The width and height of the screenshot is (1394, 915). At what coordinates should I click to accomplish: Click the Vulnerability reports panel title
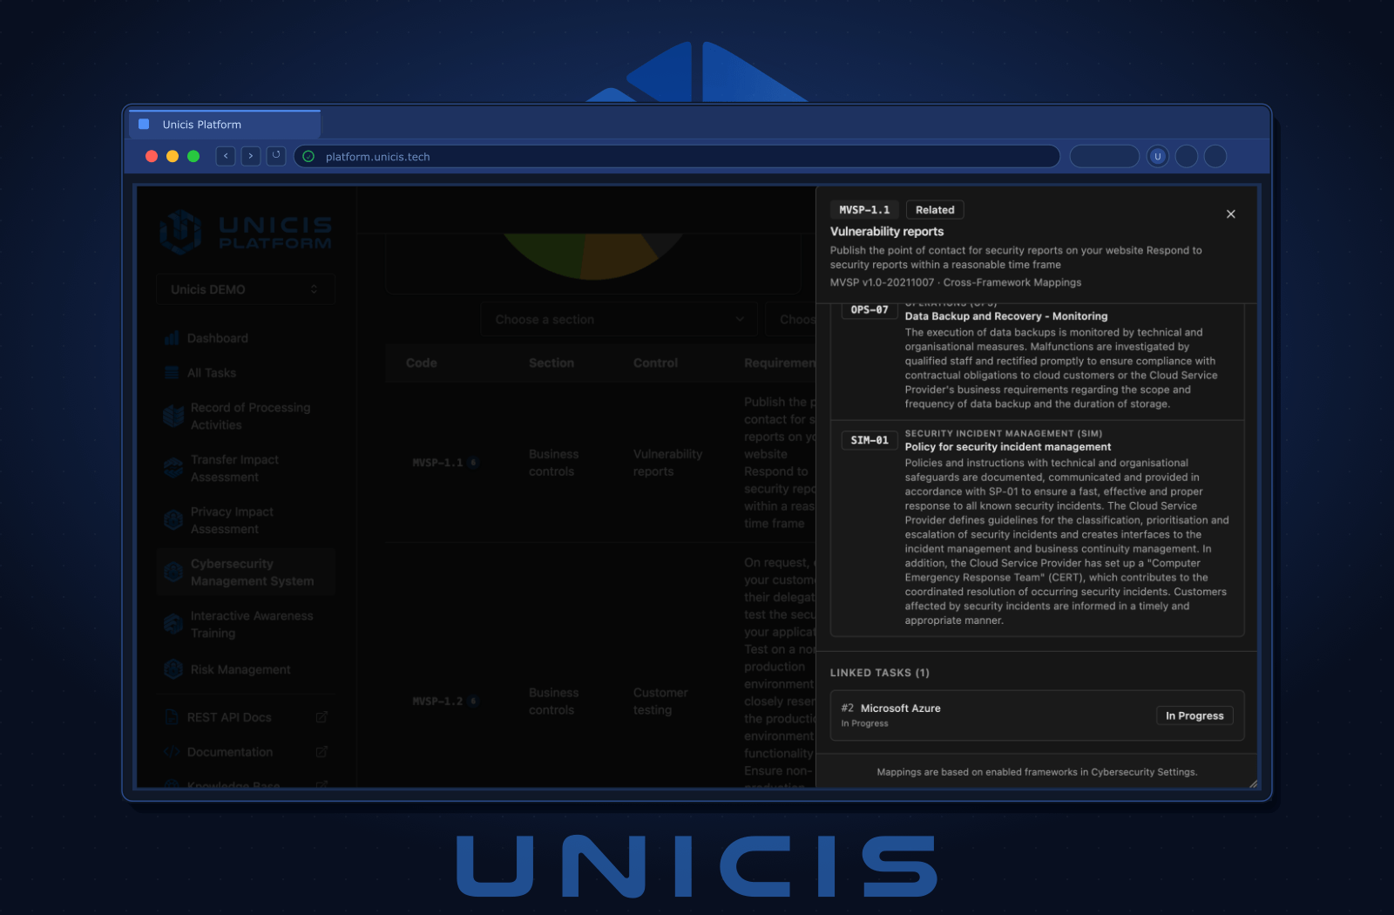click(x=887, y=232)
